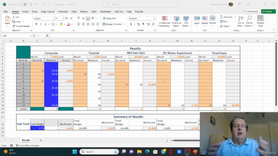This screenshot has width=278, height=156.
Task: Apply Comma Style number format
Action: click(x=143, y=24)
